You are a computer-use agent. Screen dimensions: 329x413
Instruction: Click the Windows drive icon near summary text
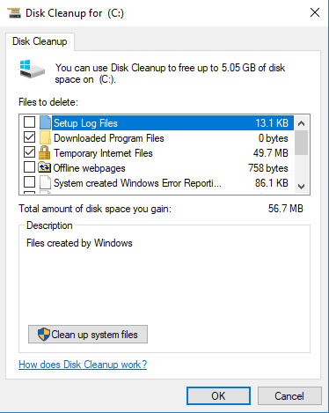coord(32,70)
